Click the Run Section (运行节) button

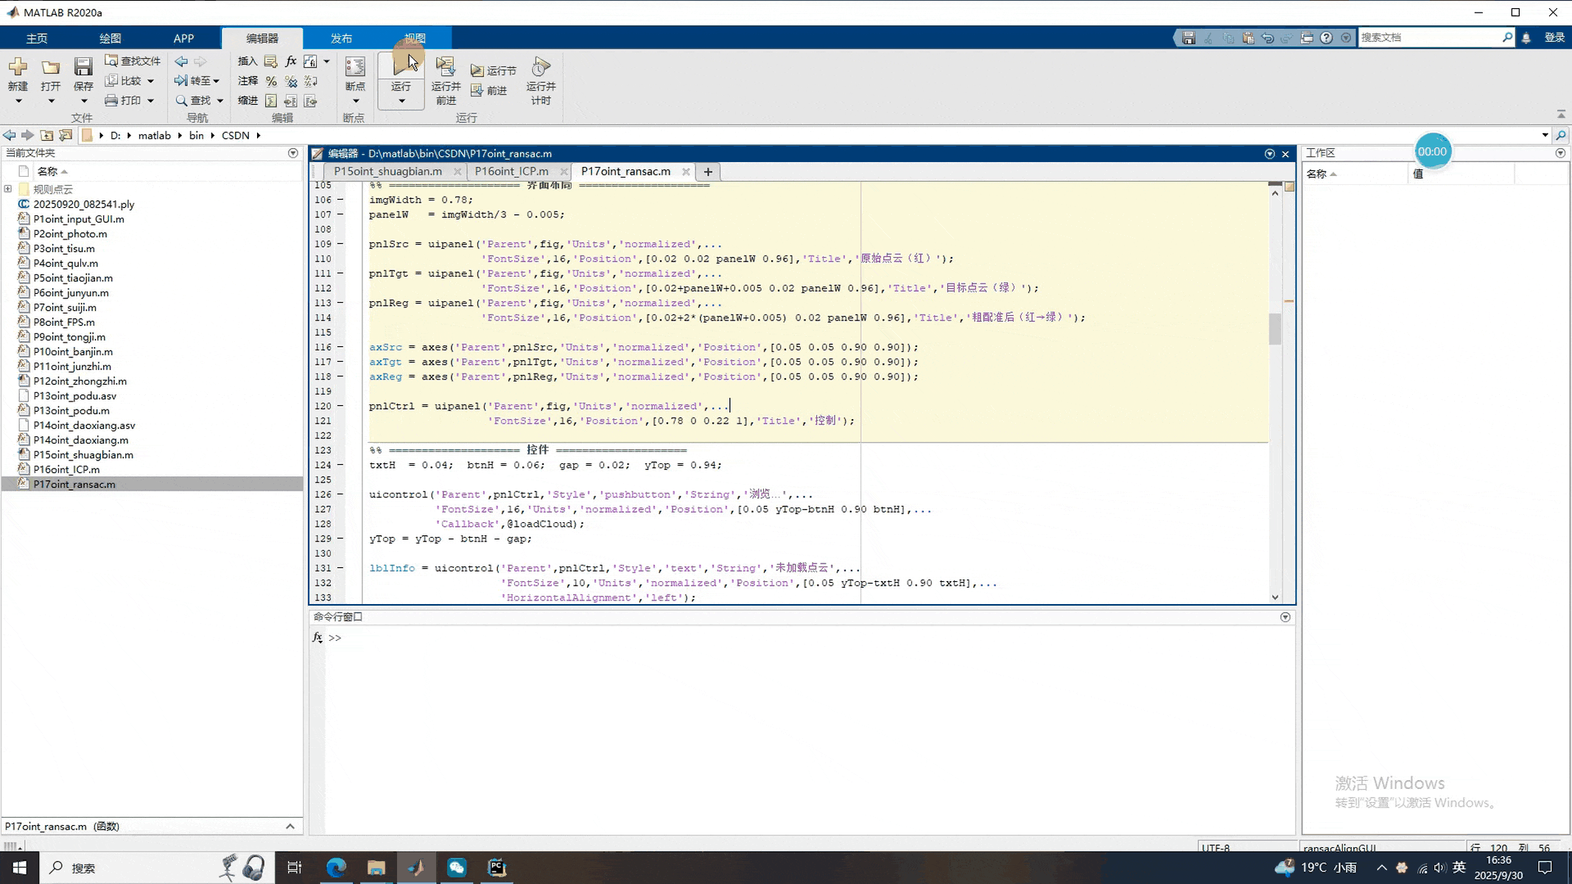[494, 71]
